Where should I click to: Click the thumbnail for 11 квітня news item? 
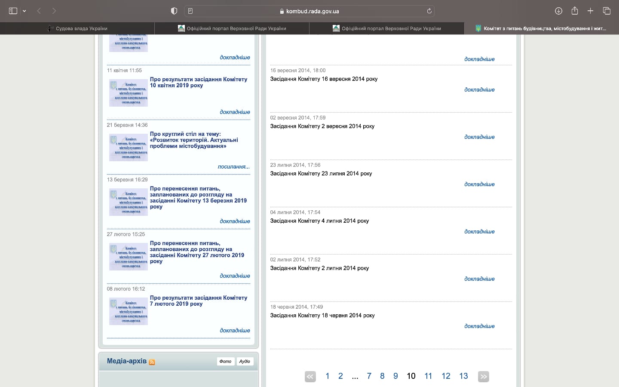[128, 93]
